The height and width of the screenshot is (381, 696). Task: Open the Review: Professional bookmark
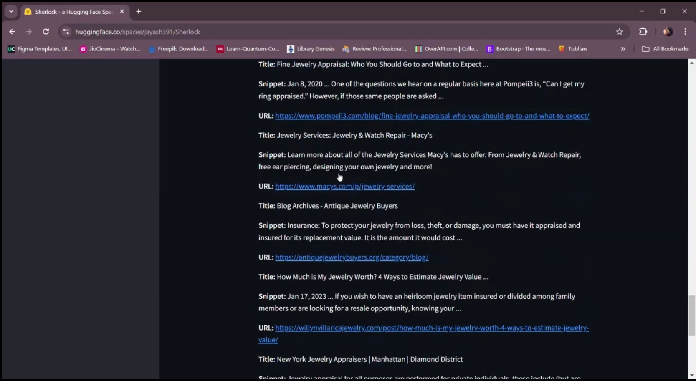tap(375, 49)
